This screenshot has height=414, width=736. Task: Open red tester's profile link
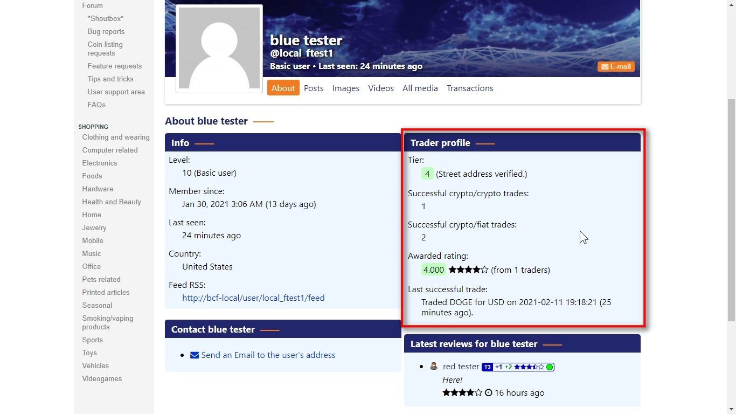click(x=461, y=367)
